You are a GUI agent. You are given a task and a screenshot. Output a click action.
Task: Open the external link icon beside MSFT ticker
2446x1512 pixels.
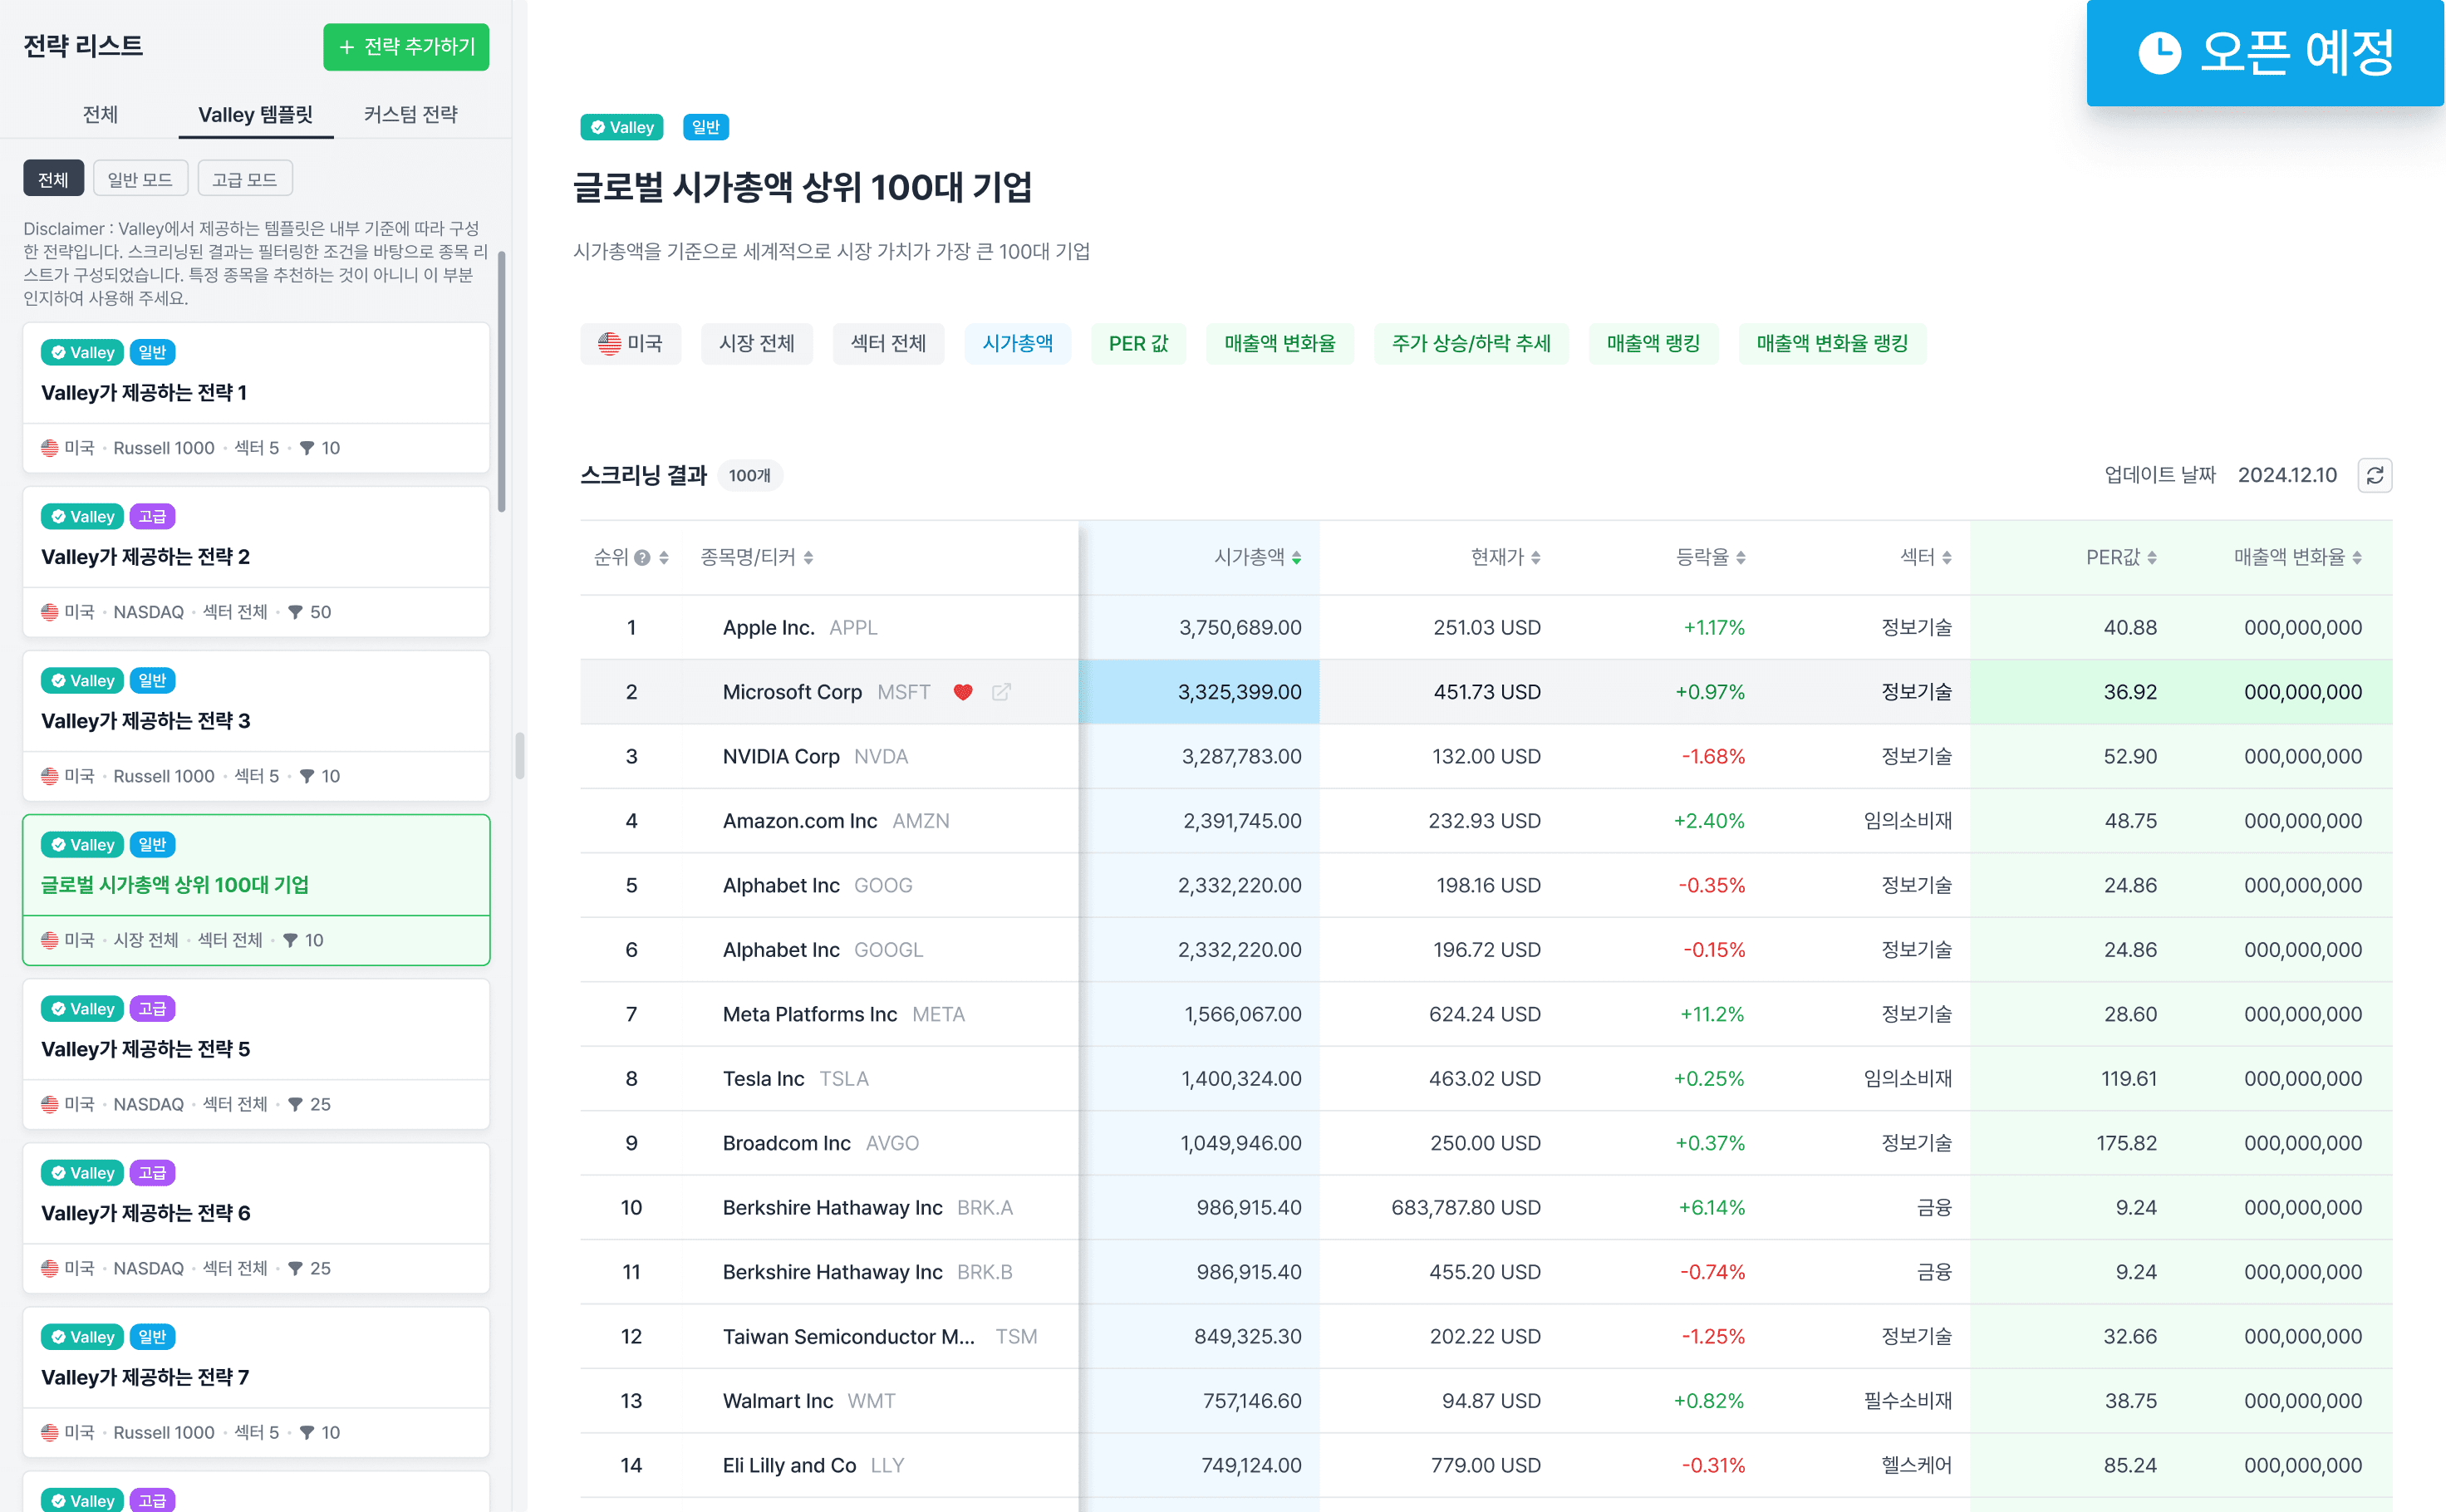click(x=1001, y=691)
